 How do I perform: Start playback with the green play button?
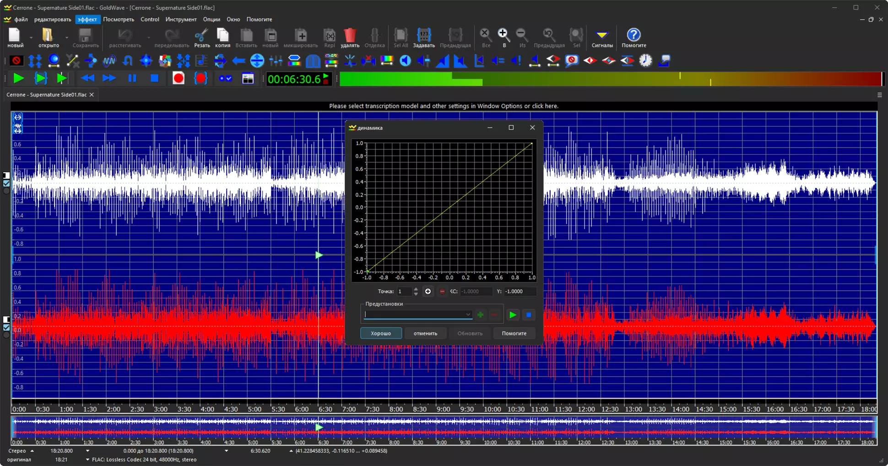pyautogui.click(x=18, y=79)
